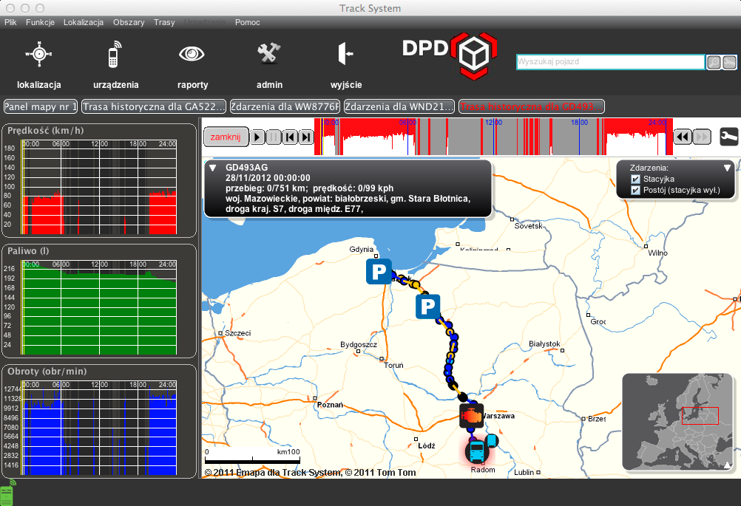Click the Gdynia city label
741x506 pixels.
(x=362, y=249)
